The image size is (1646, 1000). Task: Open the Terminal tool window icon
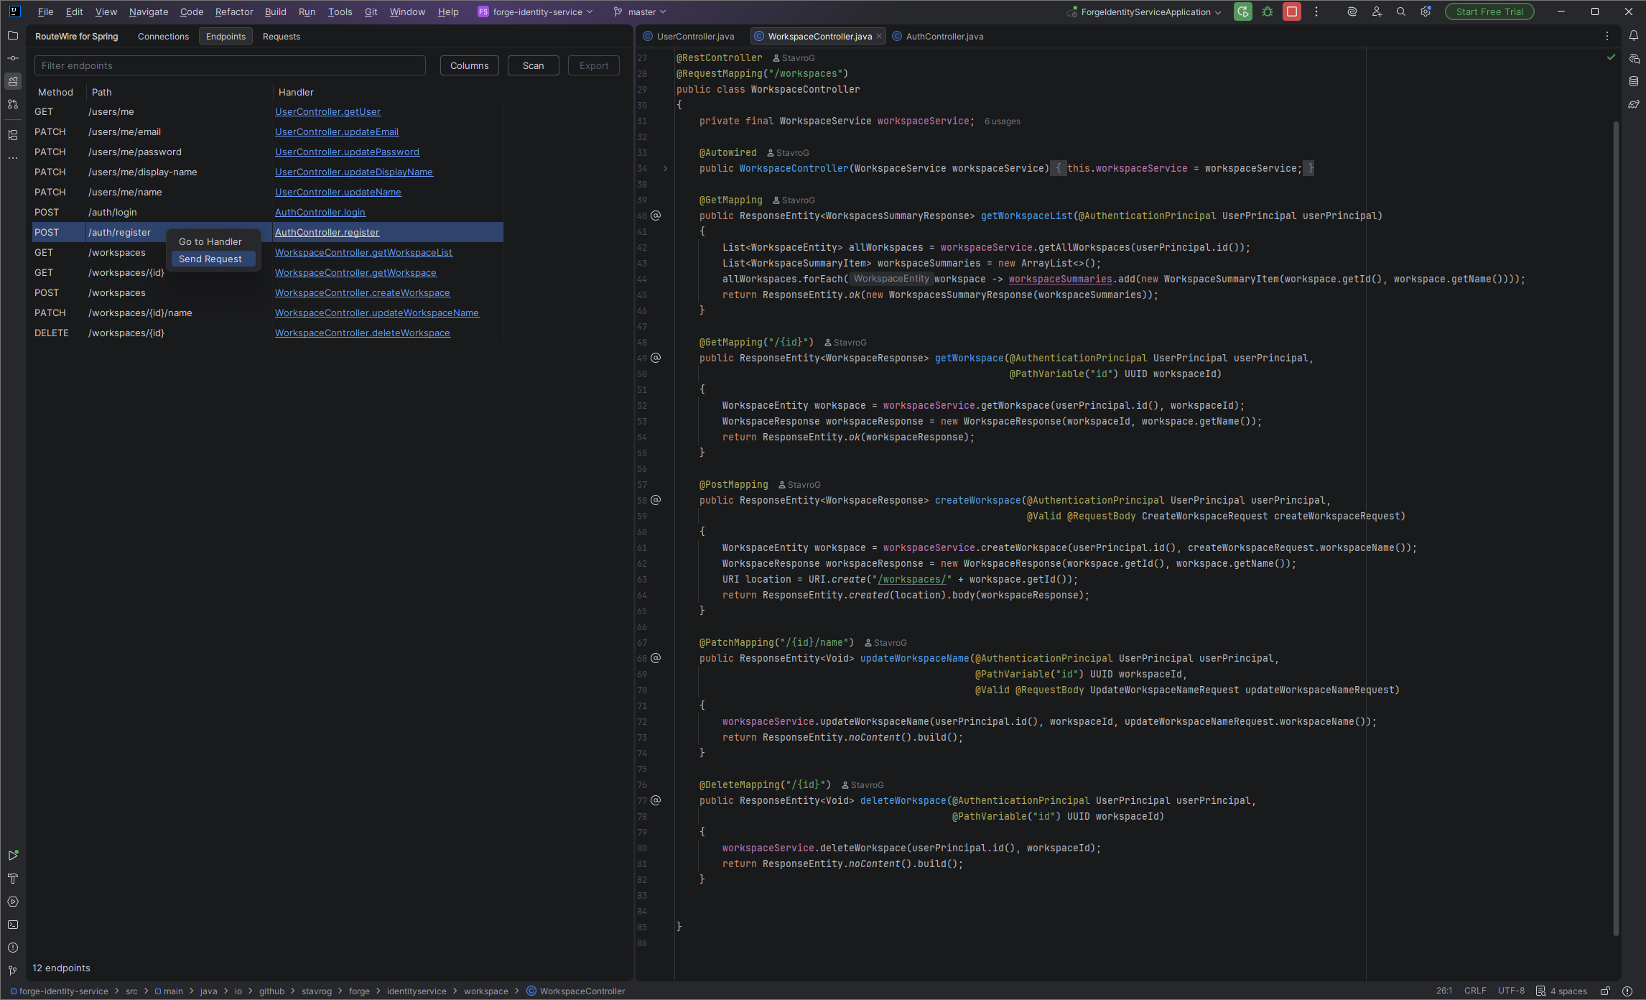[x=13, y=925]
